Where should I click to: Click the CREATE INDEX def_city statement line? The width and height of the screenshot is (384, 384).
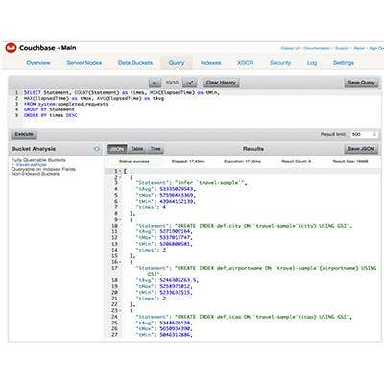click(x=244, y=226)
